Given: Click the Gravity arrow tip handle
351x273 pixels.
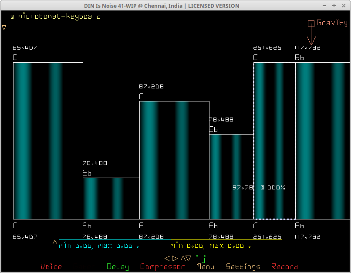Looking at the screenshot, I should coord(311,44).
